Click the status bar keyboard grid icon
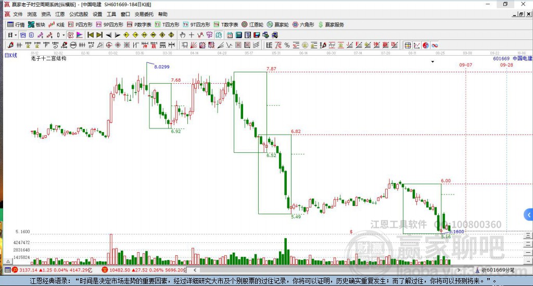 pos(7,270)
